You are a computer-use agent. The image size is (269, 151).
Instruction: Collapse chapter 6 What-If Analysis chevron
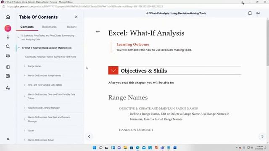[19, 48]
